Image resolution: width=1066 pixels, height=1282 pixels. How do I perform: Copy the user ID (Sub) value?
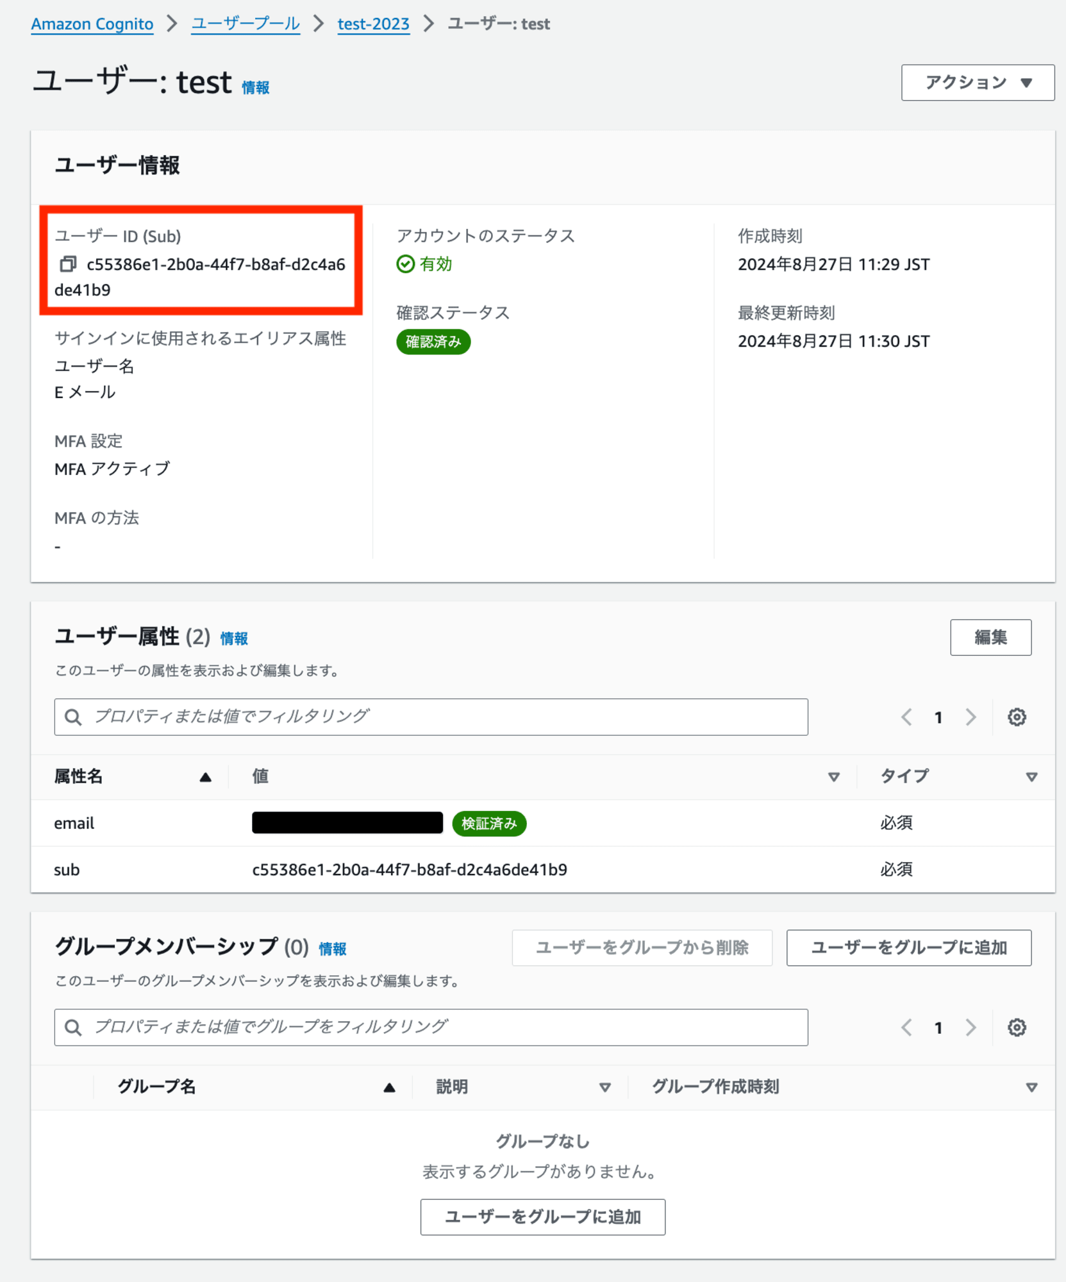[68, 264]
